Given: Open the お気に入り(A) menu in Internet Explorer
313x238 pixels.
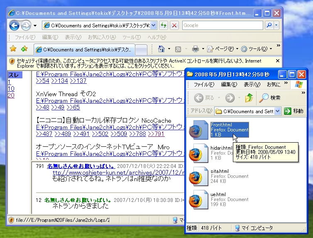Looking at the screenshot, I should tap(102, 37).
